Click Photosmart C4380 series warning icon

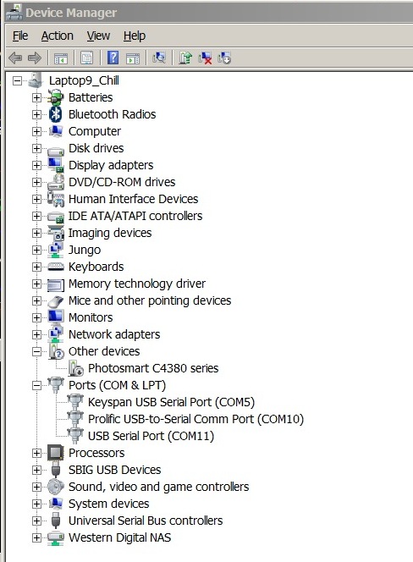pyautogui.click(x=76, y=368)
